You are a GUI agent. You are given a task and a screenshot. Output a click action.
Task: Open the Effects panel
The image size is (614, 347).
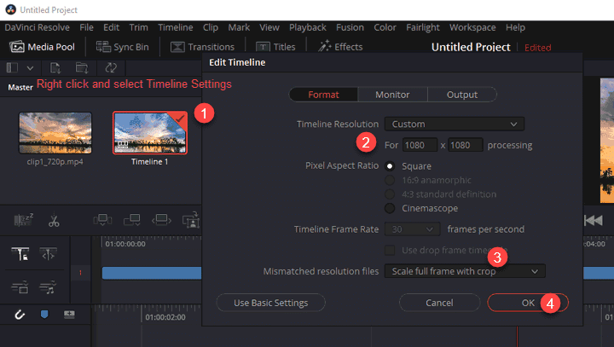coord(340,47)
